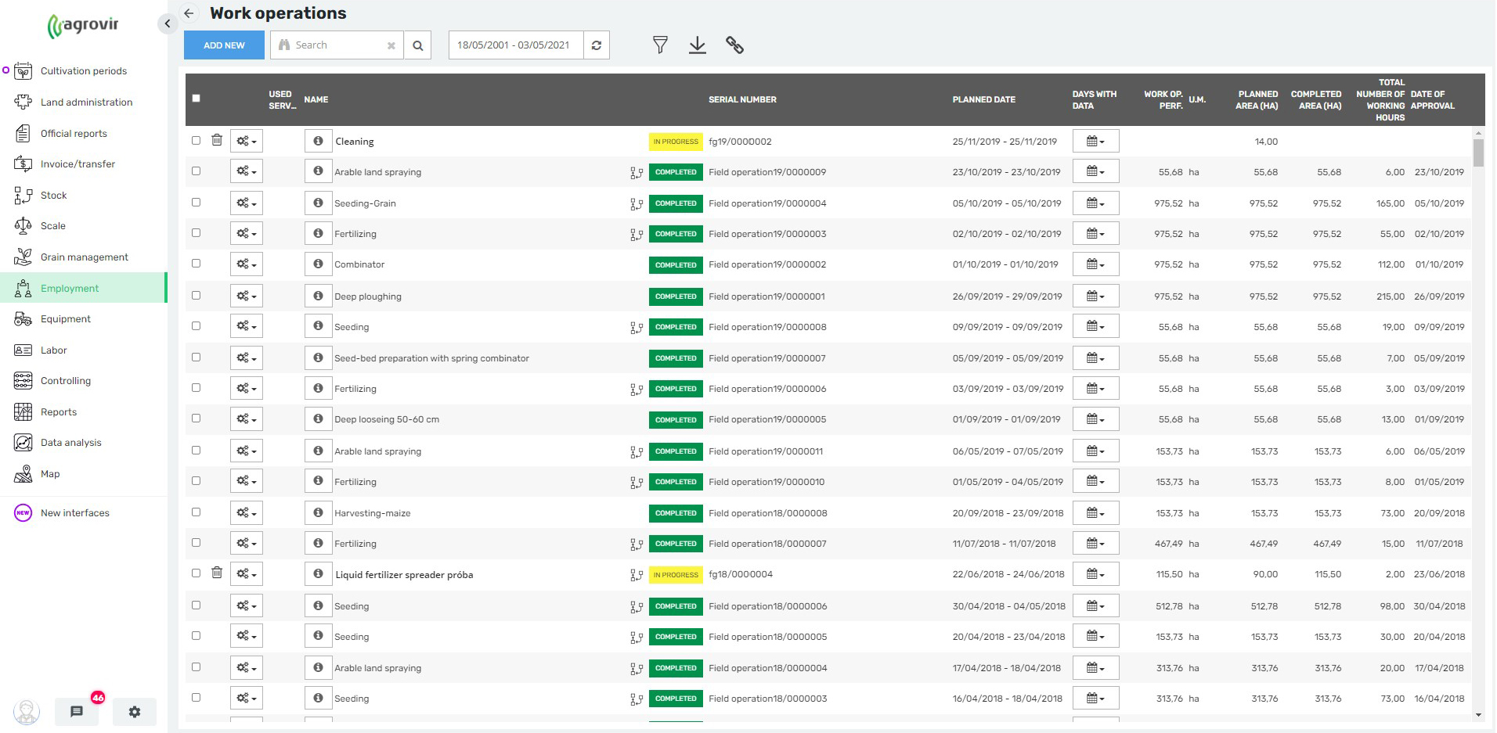1497x733 pixels.
Task: Click the search magnifier button
Action: (x=418, y=45)
